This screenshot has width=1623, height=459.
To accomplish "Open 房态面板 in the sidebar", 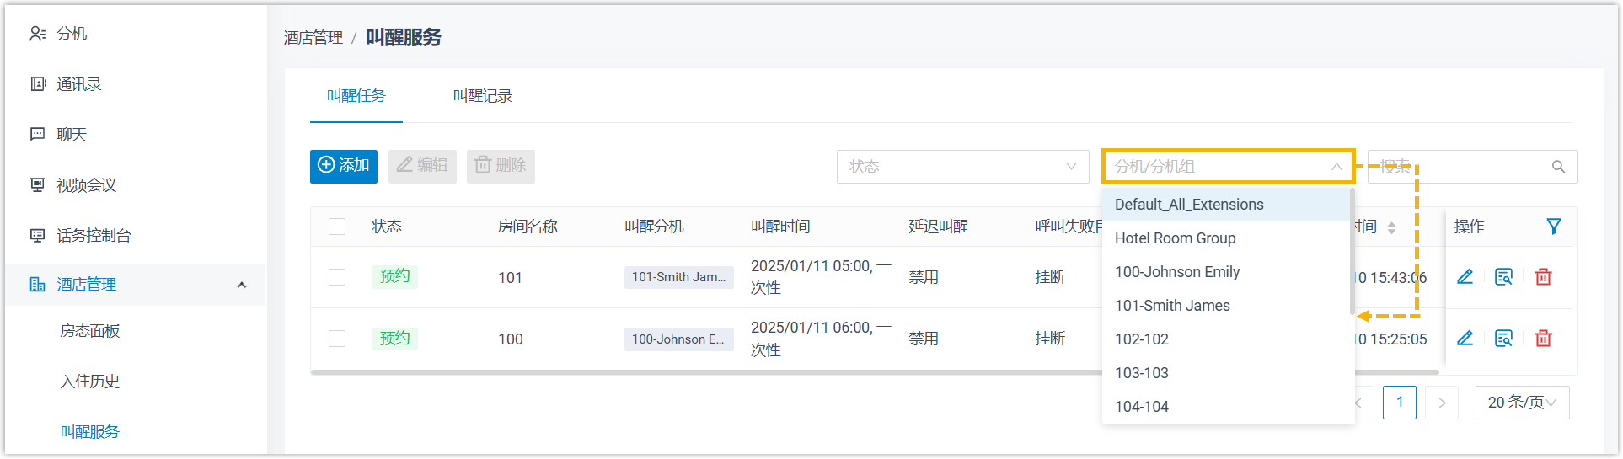I will 90,331.
